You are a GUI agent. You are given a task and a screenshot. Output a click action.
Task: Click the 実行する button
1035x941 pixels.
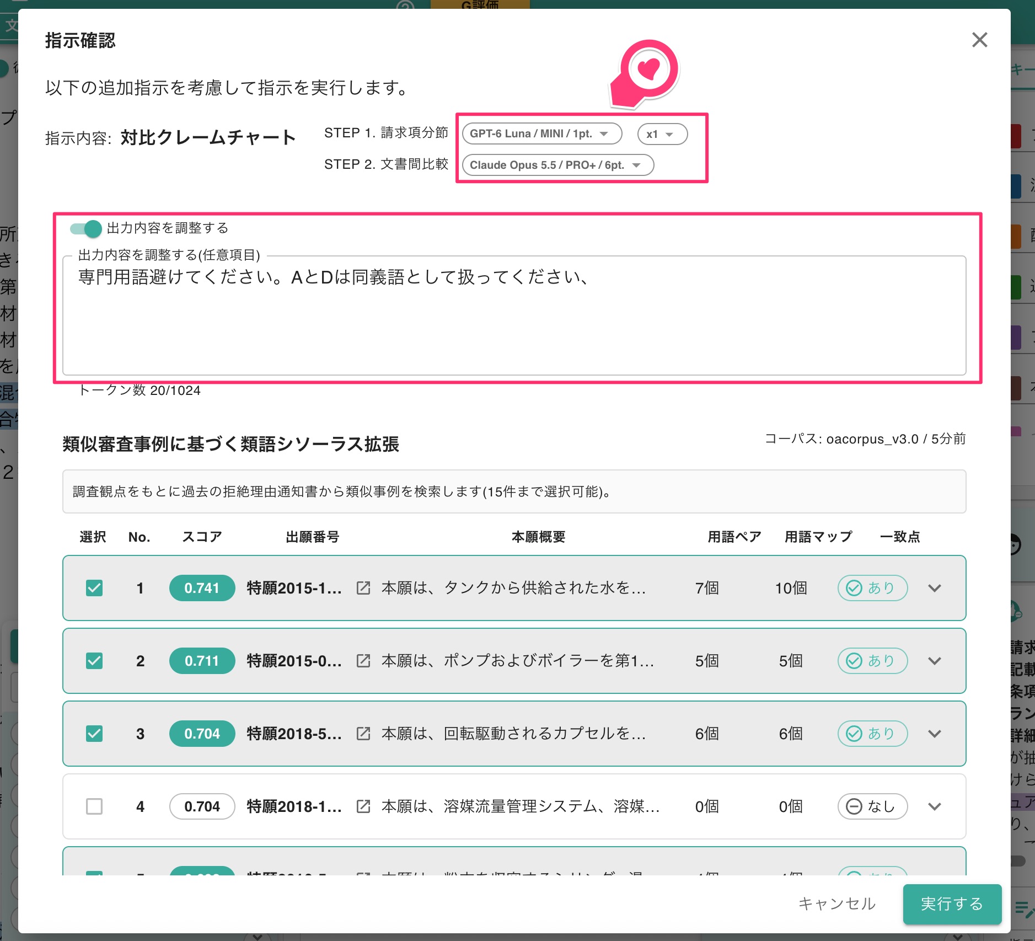[x=952, y=903]
